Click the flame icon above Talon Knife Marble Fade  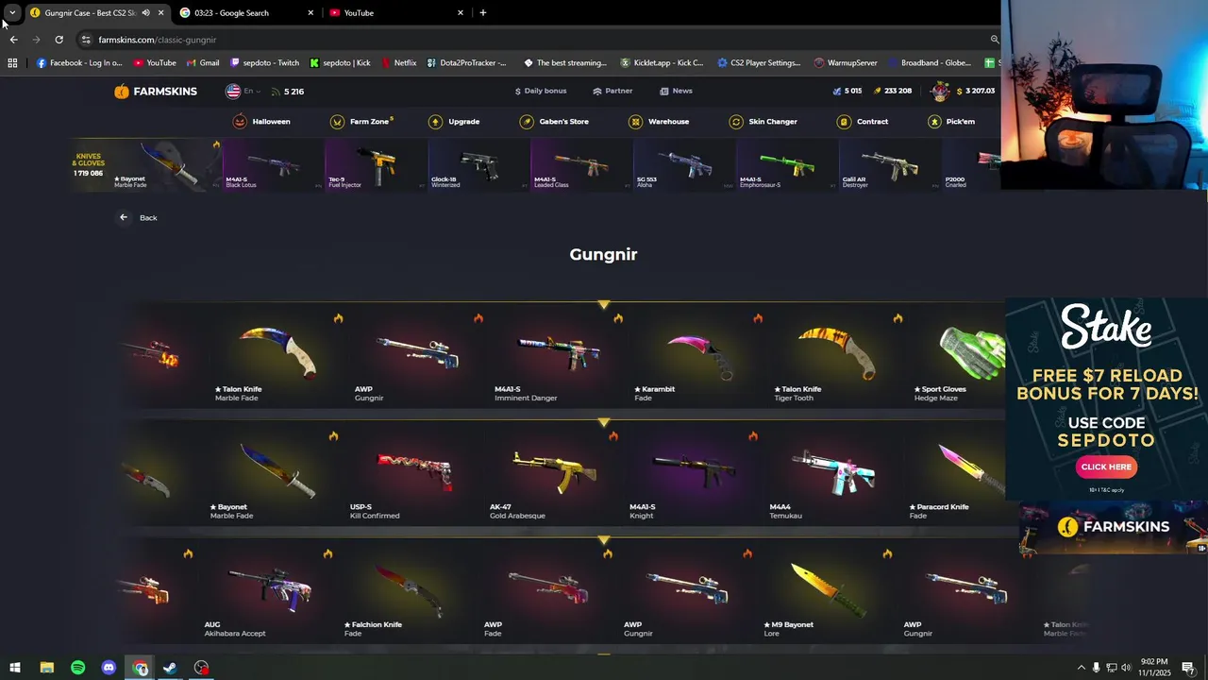338,318
